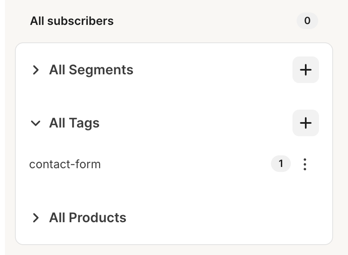Select the contact-form tag
The image size is (348, 255).
(x=65, y=164)
